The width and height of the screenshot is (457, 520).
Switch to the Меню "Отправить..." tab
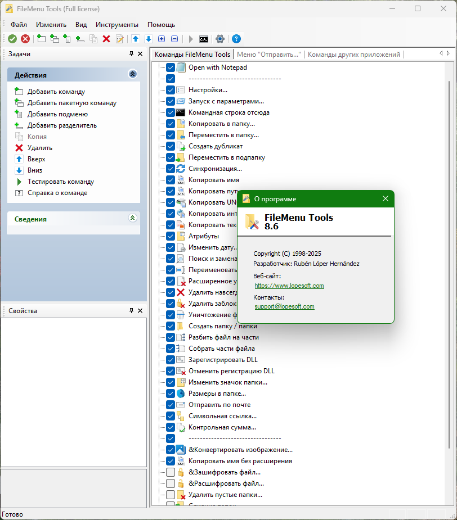coord(268,55)
